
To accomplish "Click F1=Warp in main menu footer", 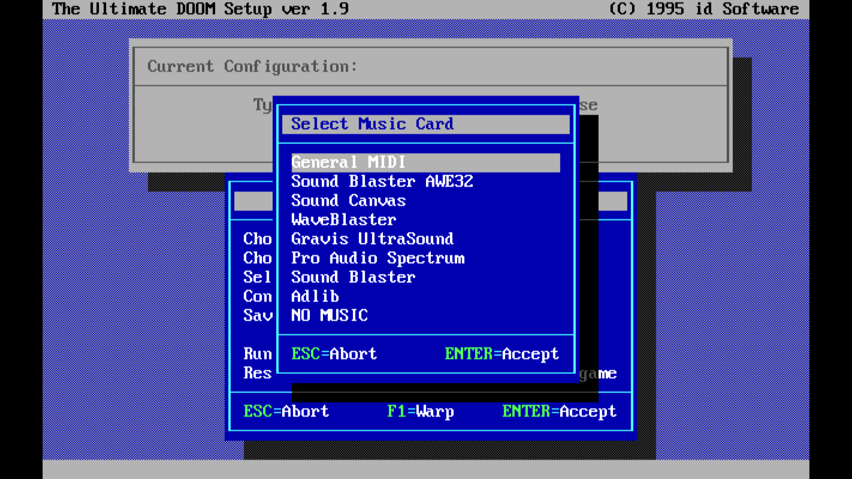I will (x=420, y=412).
